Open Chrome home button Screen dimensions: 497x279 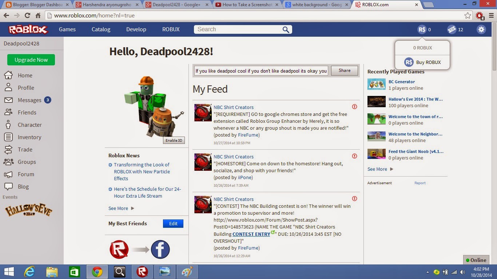(38, 16)
